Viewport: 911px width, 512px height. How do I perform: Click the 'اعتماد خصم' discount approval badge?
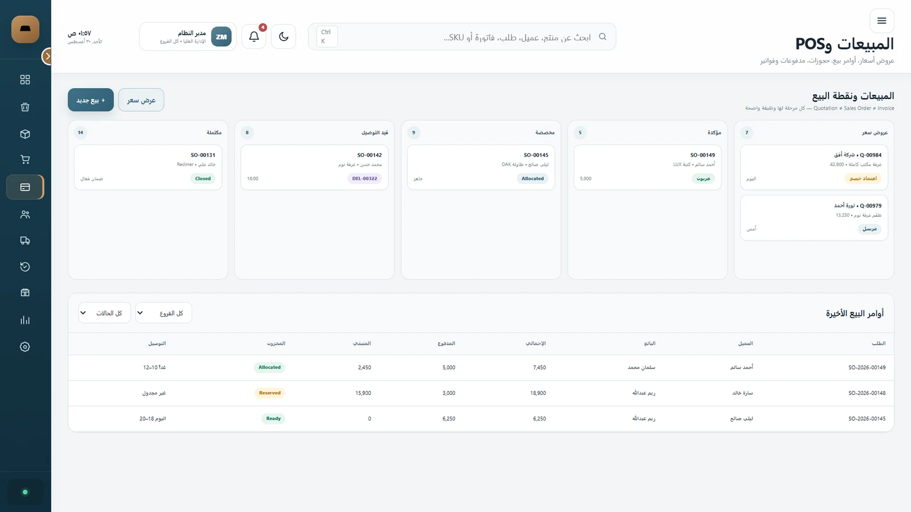863,179
